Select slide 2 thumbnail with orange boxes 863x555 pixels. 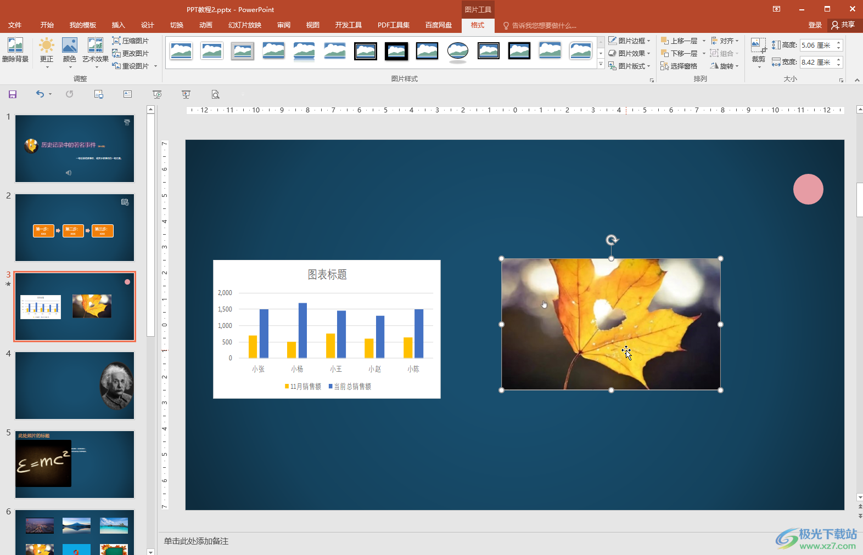point(75,228)
